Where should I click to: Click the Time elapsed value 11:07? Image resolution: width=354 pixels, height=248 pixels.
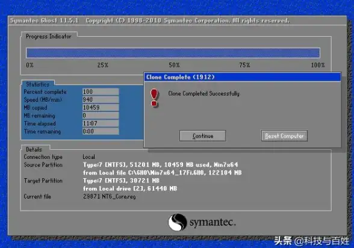tap(101, 123)
